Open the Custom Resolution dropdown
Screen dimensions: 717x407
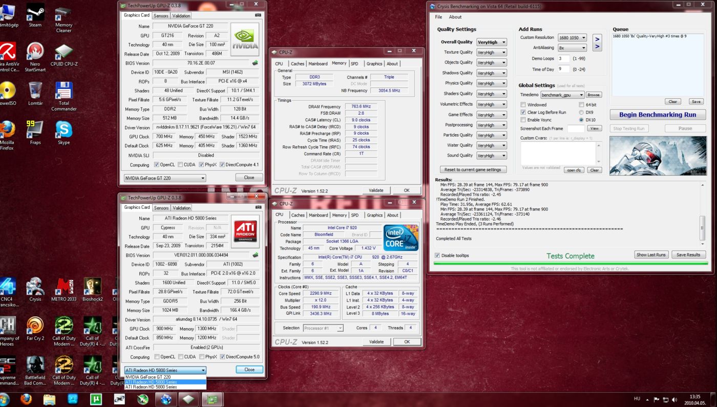[x=572, y=37]
